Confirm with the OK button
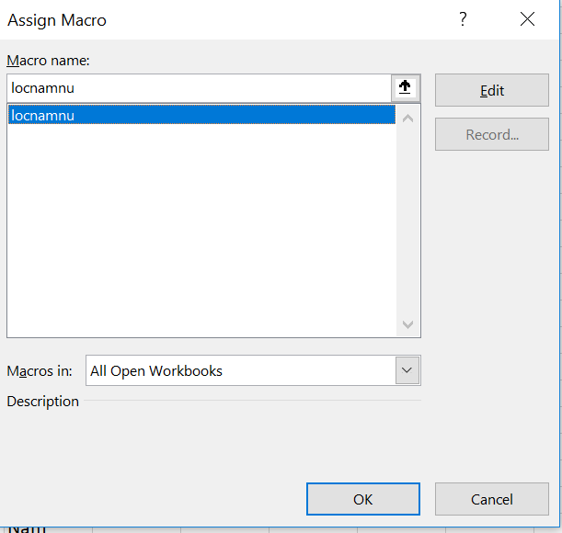Image resolution: width=562 pixels, height=533 pixels. tap(362, 499)
